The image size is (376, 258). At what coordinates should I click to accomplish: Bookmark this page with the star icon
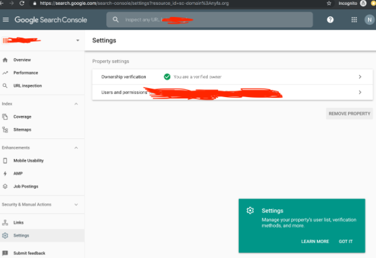click(x=329, y=4)
